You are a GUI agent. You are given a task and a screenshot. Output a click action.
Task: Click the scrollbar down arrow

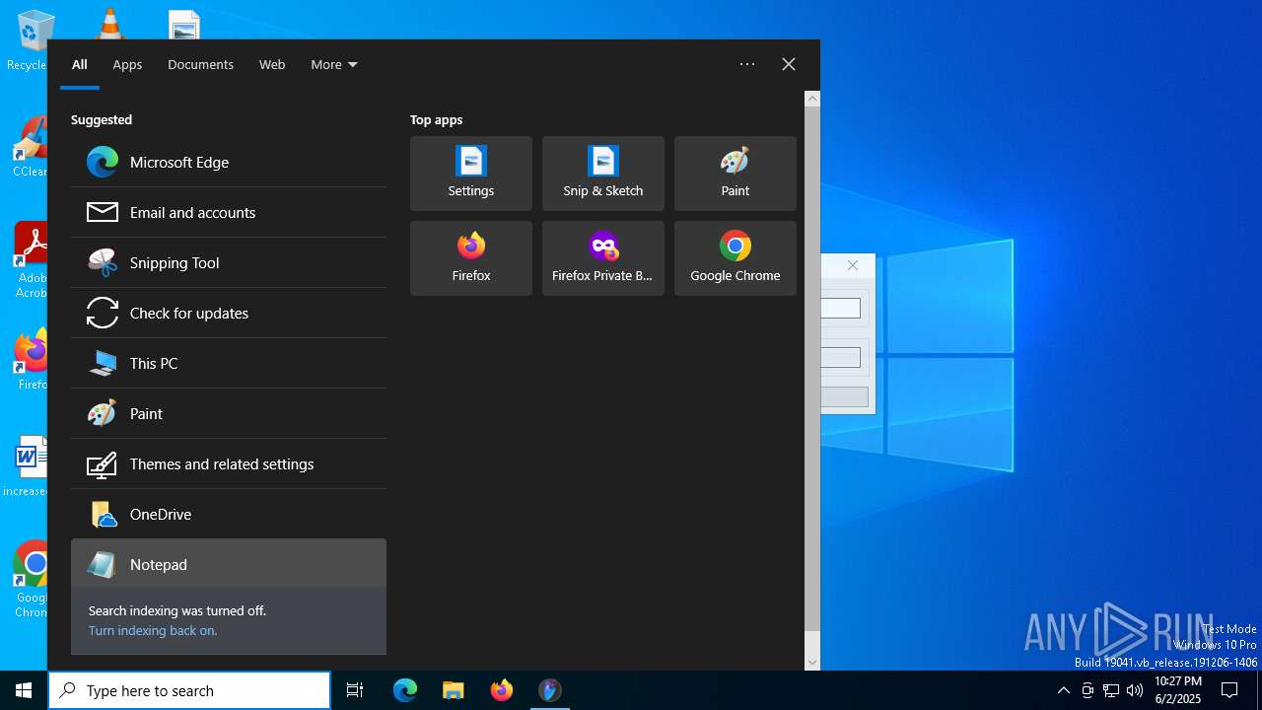[x=812, y=663]
